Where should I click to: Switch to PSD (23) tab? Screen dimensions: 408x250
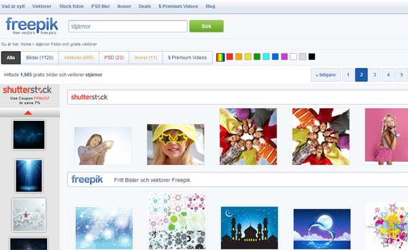point(114,58)
